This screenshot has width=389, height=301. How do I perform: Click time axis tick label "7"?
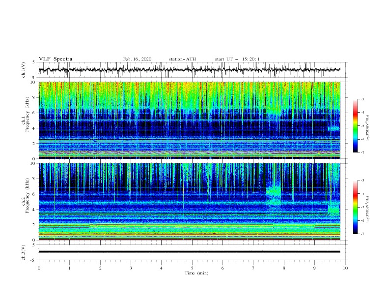click(x=253, y=268)
